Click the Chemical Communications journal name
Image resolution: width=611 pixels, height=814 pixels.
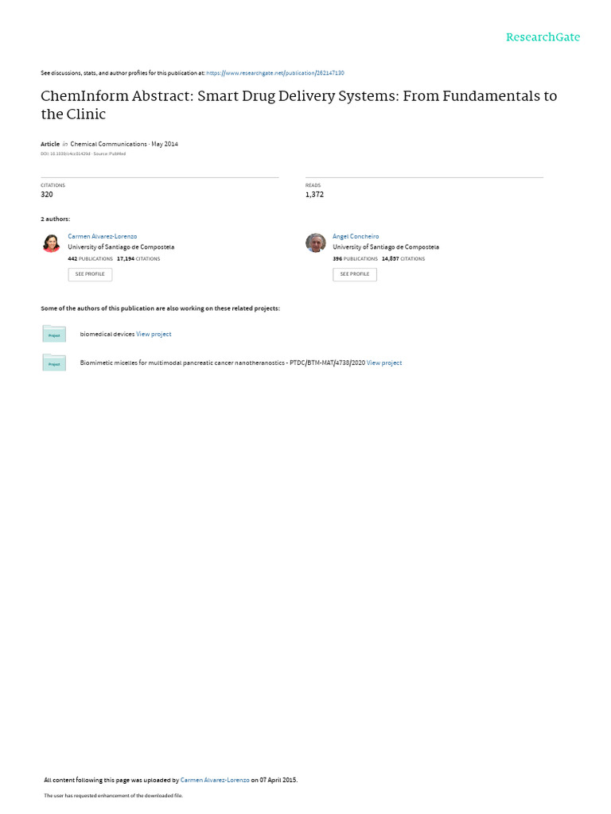108,144
